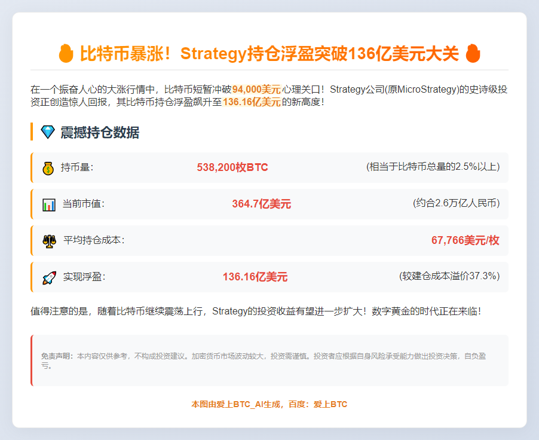Click the 免责声明 bold label
Viewport: 539px width, 440px height.
point(57,356)
